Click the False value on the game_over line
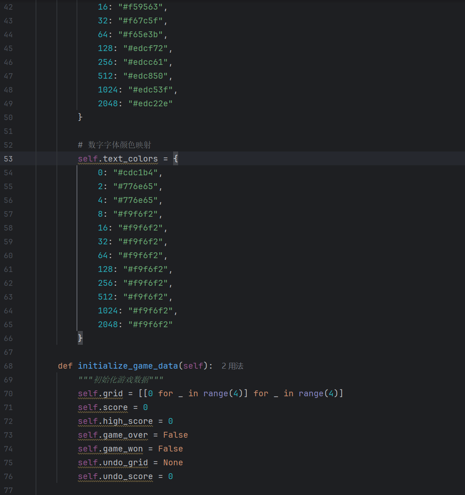Viewport: 465px width, 495px height. 176,435
